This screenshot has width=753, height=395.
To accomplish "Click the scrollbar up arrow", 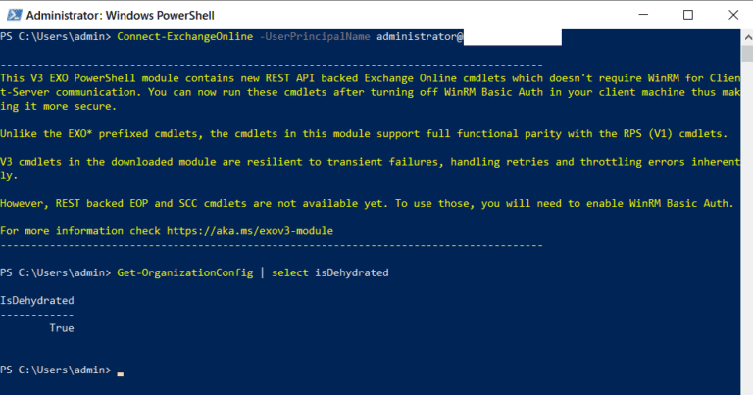I will point(747,37).
